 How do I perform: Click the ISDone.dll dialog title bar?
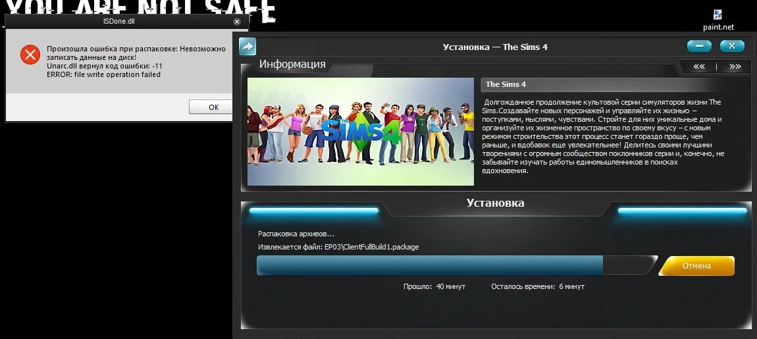(118, 22)
